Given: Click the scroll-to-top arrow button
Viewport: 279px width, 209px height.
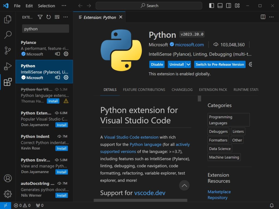Looking at the screenshot, I should coord(184,186).
